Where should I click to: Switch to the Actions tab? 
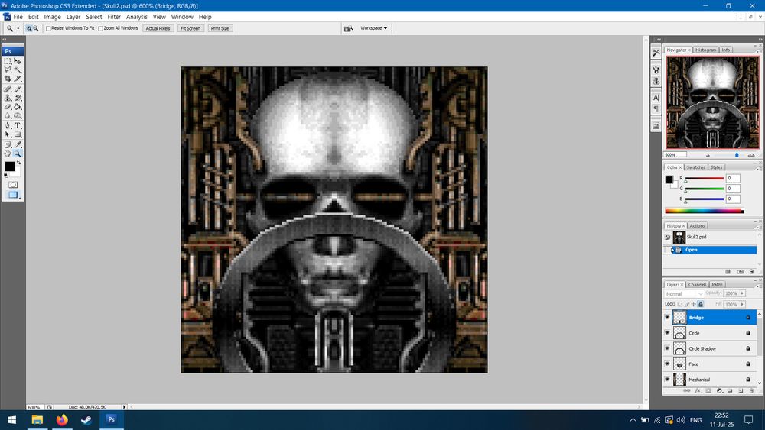697,225
